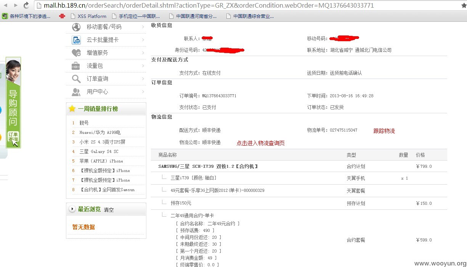Click the 跟踪物流 link
Viewport: 467px width, 267px height.
(x=384, y=131)
